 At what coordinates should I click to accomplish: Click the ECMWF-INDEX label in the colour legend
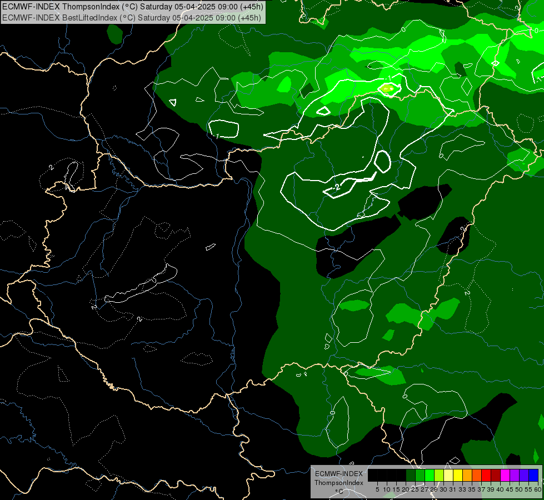point(339,474)
